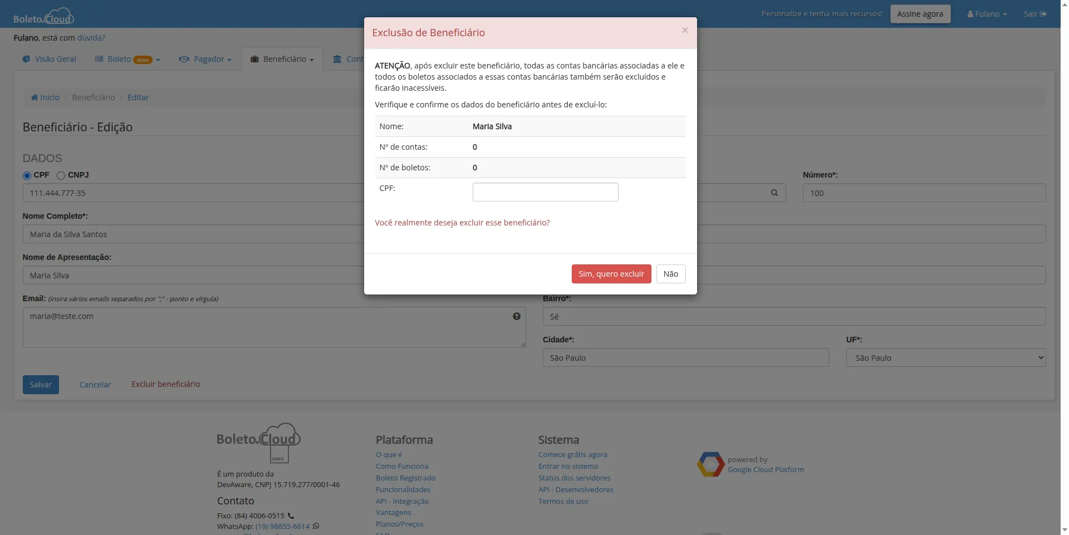The width and height of the screenshot is (1069, 535).
Task: Click the Não button in dialog
Action: pyautogui.click(x=670, y=274)
